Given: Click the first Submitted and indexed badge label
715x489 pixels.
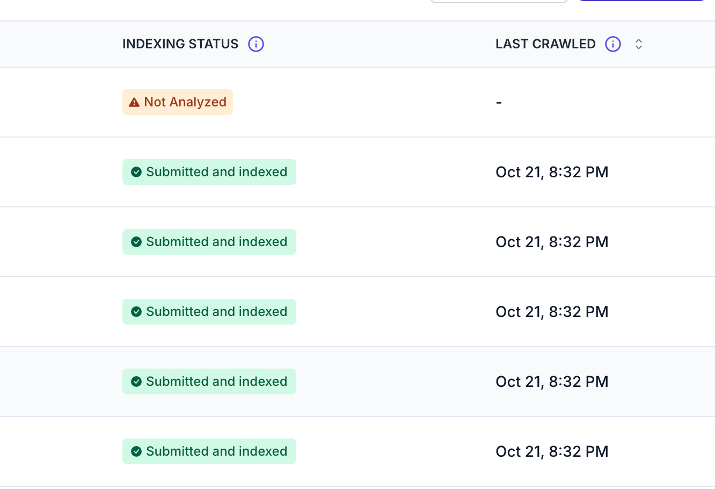Looking at the screenshot, I should [x=216, y=172].
